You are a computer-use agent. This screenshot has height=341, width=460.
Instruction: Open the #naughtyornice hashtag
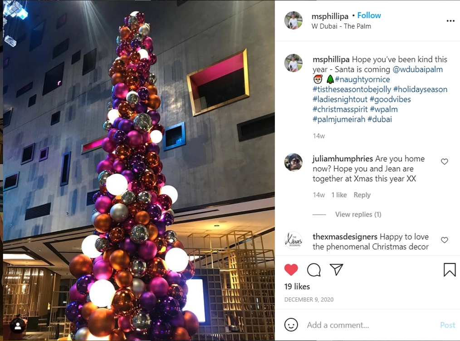click(x=362, y=79)
